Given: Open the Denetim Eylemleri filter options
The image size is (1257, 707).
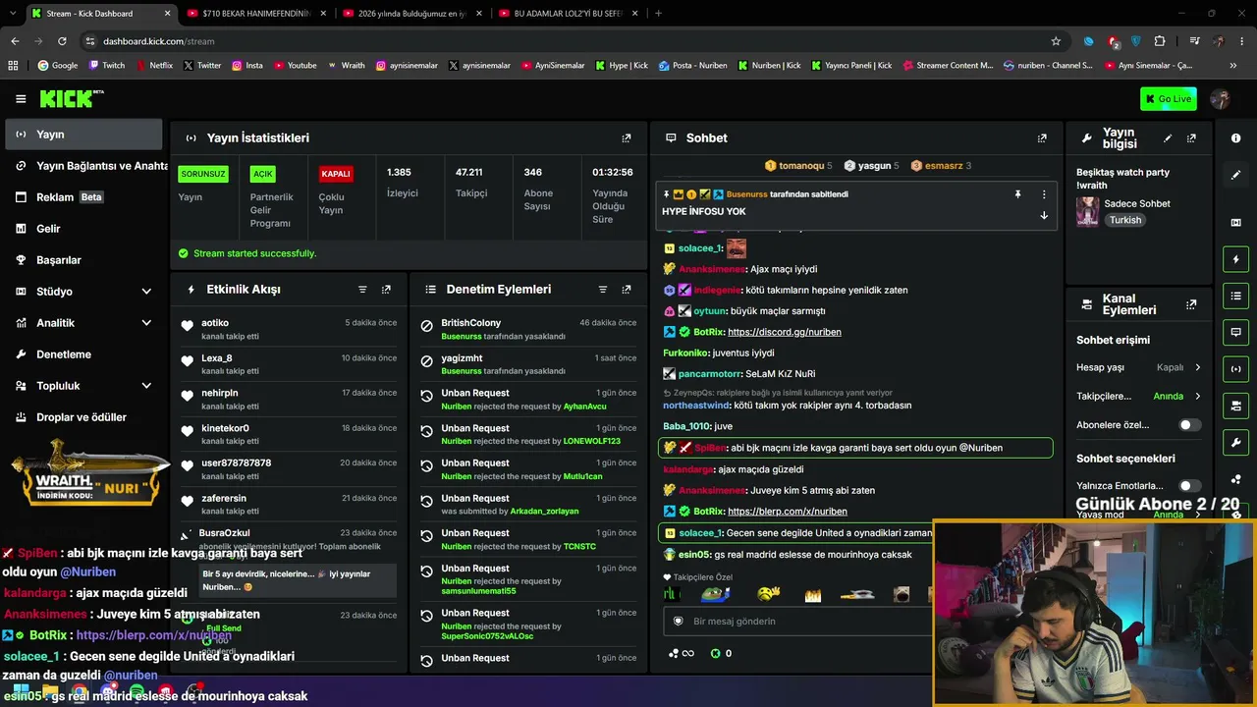Looking at the screenshot, I should coord(603,290).
